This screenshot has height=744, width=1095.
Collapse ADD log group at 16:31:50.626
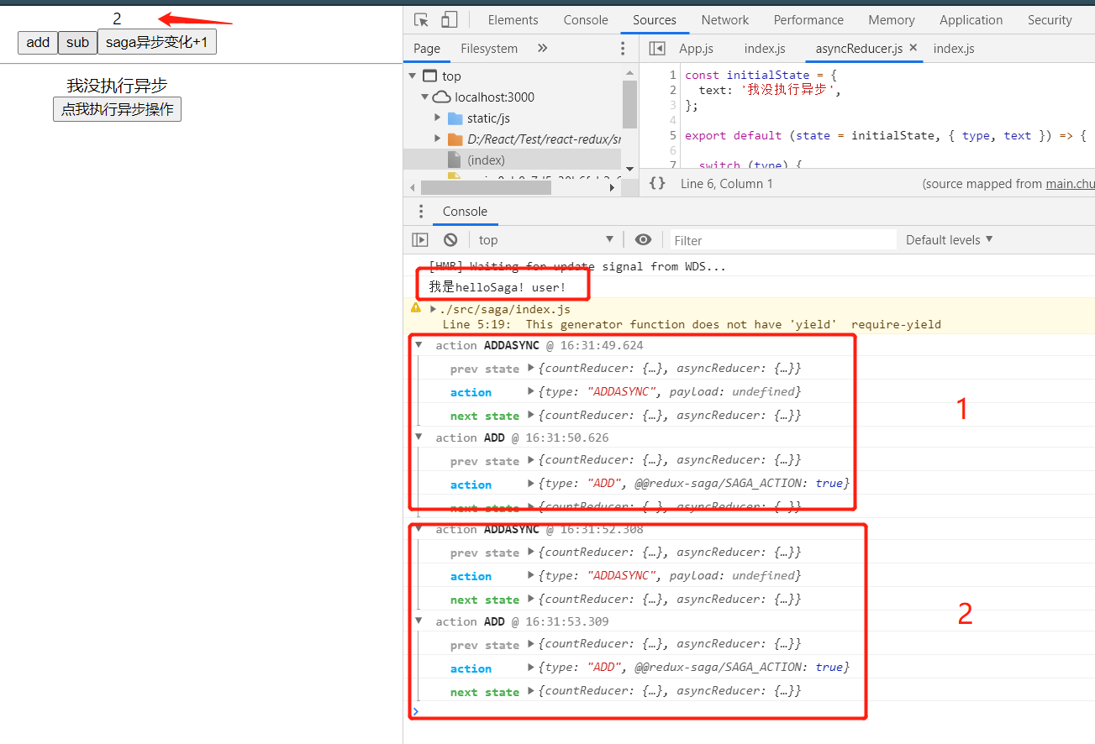coord(419,437)
